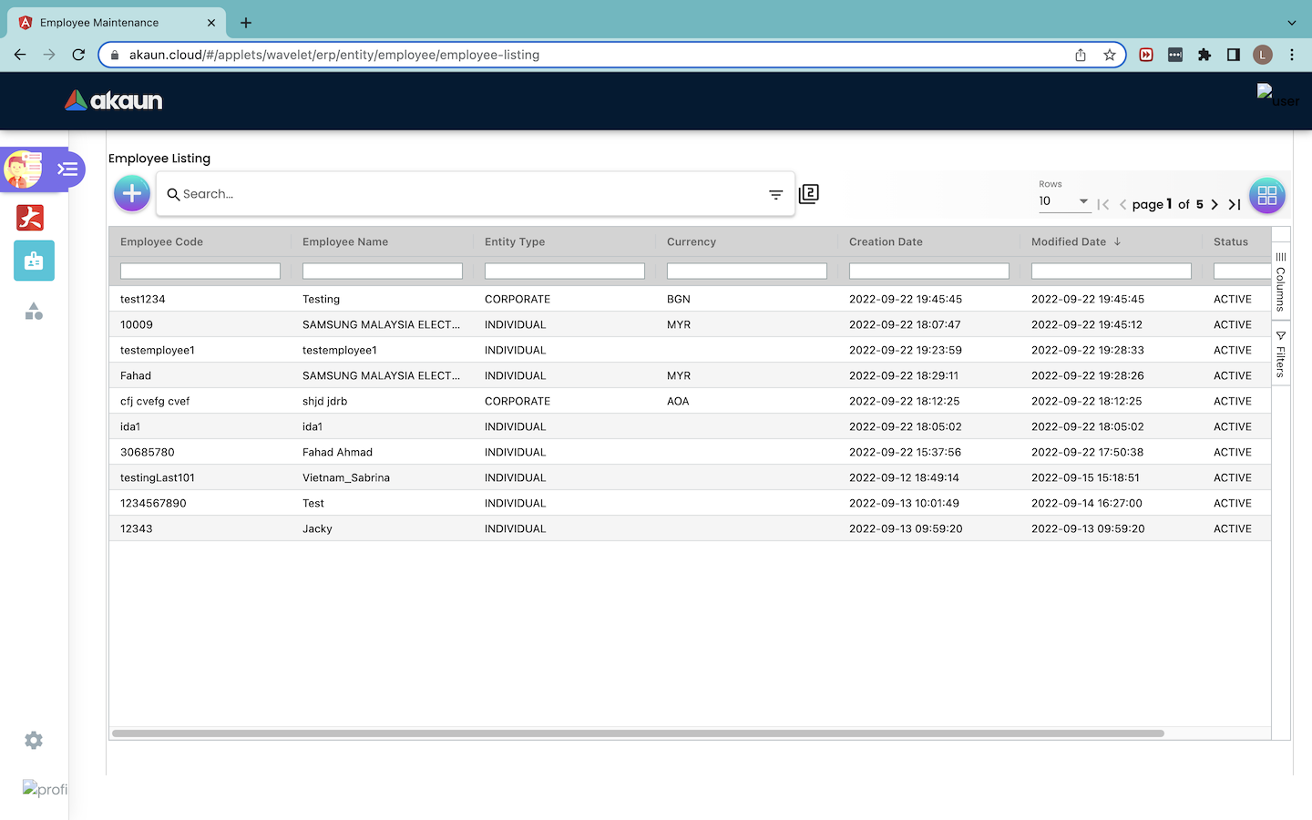Click the red PDF sidebar icon
1312x820 pixels.
30,218
